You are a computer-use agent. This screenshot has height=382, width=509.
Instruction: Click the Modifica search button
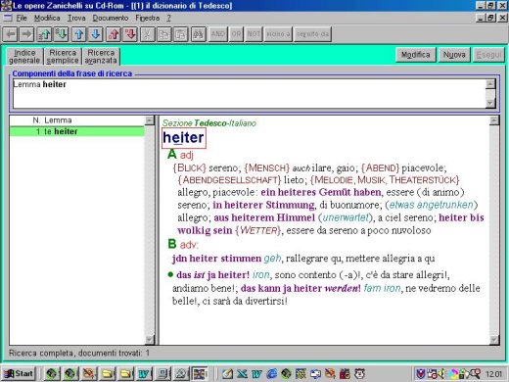coord(415,55)
